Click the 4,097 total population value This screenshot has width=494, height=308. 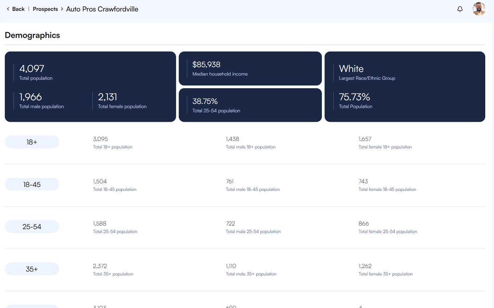pos(32,68)
